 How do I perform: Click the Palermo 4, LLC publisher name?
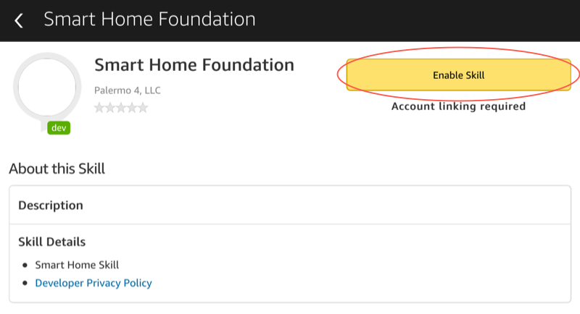(128, 90)
